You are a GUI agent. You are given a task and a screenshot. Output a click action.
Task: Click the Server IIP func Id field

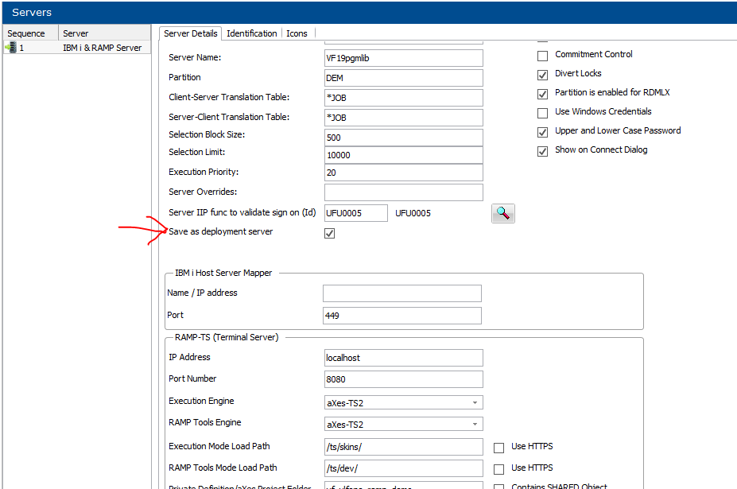click(x=356, y=213)
